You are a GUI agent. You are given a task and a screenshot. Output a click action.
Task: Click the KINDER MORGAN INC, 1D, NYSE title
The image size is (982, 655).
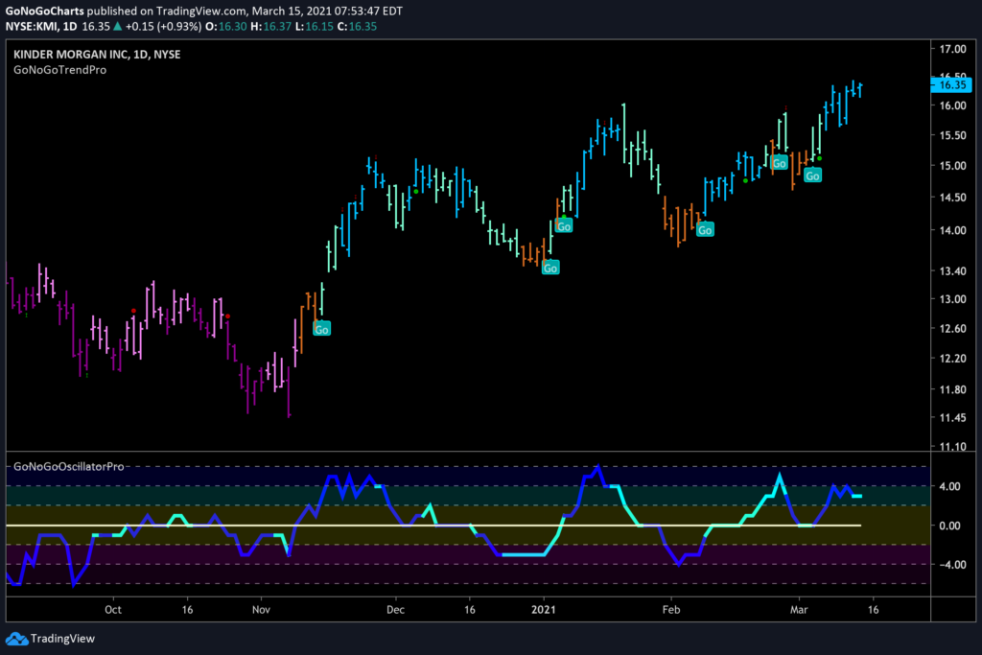(97, 55)
